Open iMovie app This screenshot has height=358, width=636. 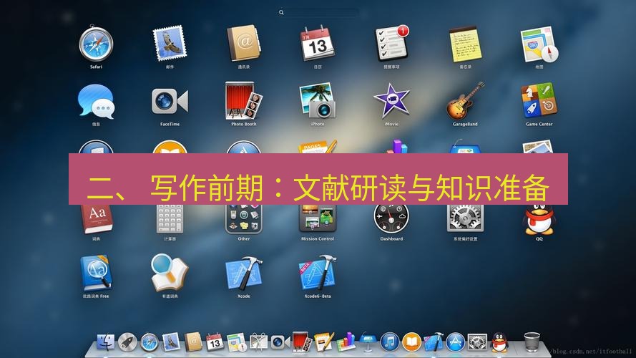click(x=391, y=102)
